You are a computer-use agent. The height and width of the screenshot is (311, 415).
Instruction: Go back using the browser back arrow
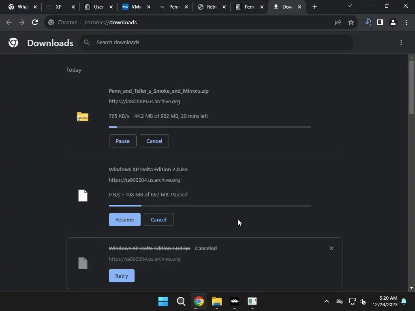pyautogui.click(x=9, y=23)
